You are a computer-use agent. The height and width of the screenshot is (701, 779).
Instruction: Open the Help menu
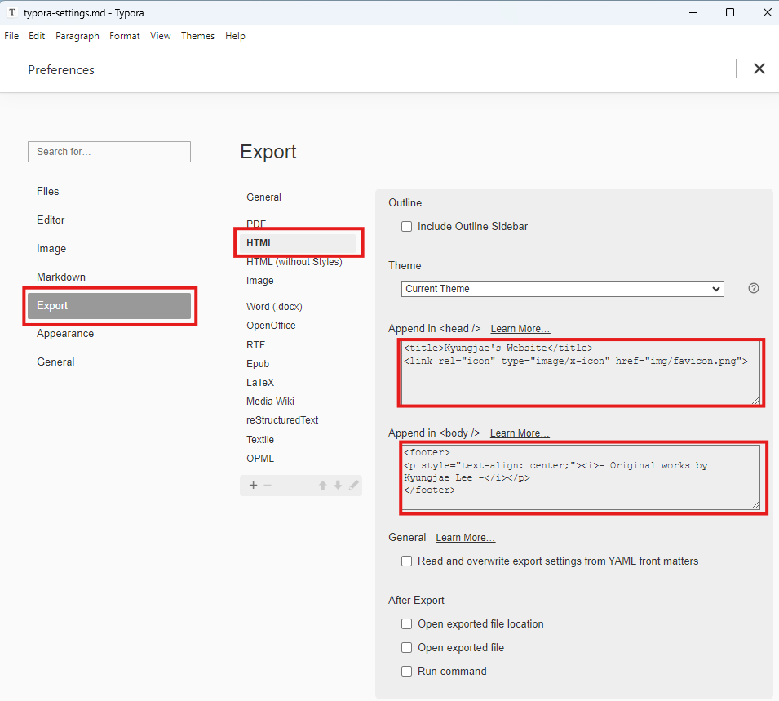(x=235, y=36)
